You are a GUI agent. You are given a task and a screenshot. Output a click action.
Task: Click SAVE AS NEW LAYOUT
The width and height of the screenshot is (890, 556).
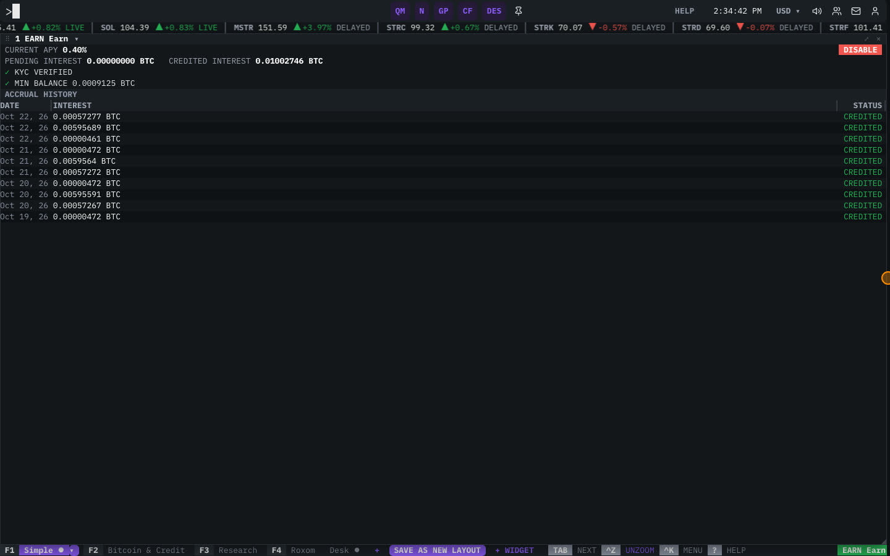[x=437, y=550]
